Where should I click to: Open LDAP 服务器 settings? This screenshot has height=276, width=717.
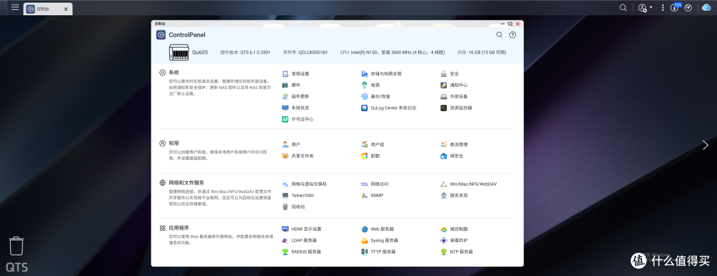point(299,240)
